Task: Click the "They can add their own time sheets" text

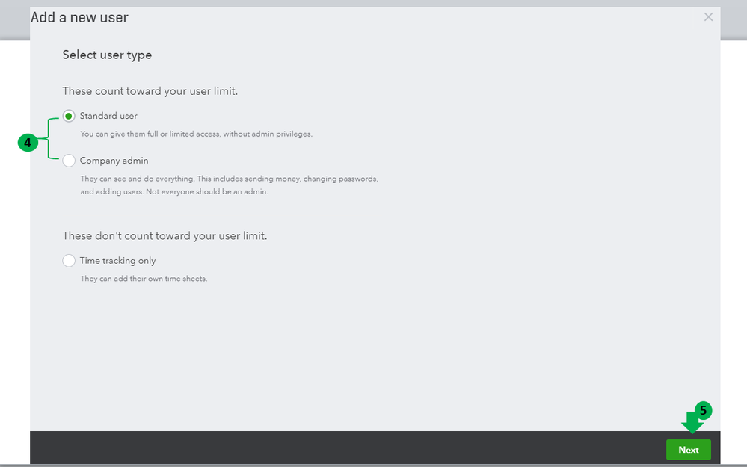Action: pos(144,279)
